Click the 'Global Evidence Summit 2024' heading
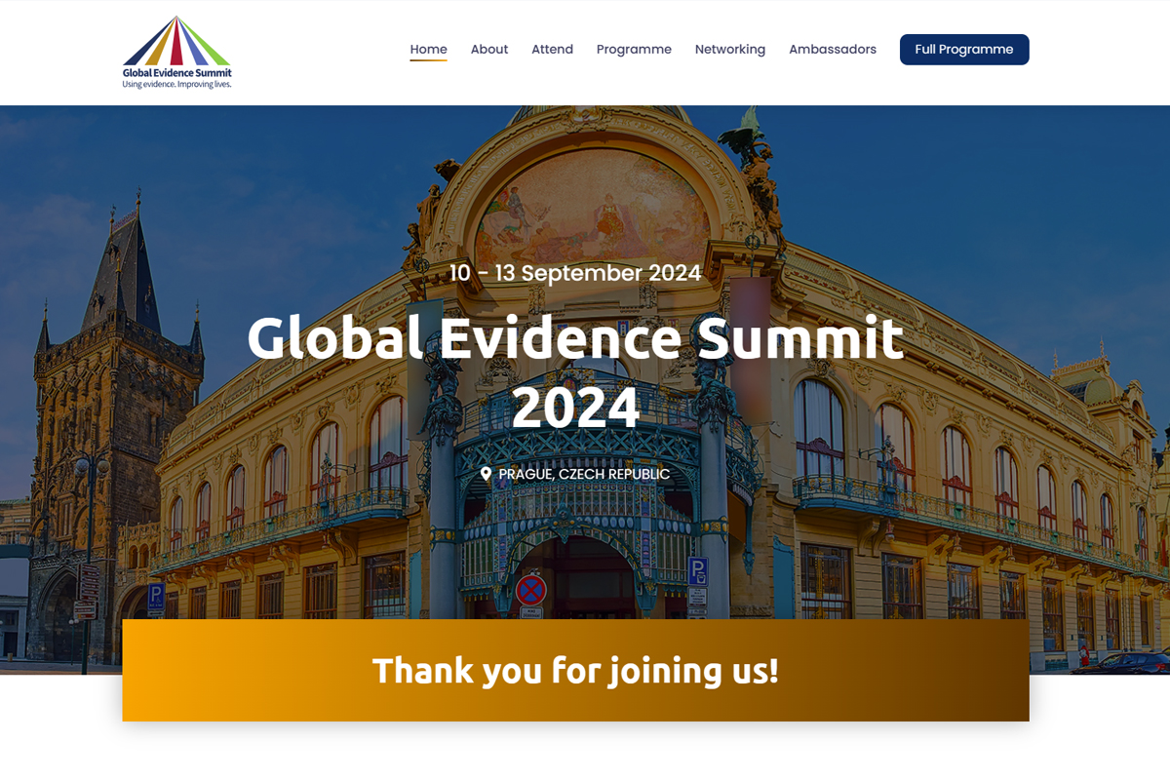1170x780 pixels. [x=575, y=372]
